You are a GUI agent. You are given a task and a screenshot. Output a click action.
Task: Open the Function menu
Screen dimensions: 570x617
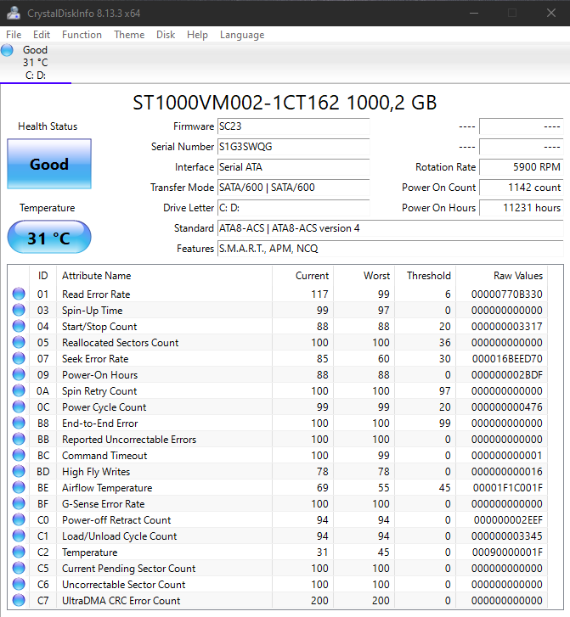pos(82,35)
